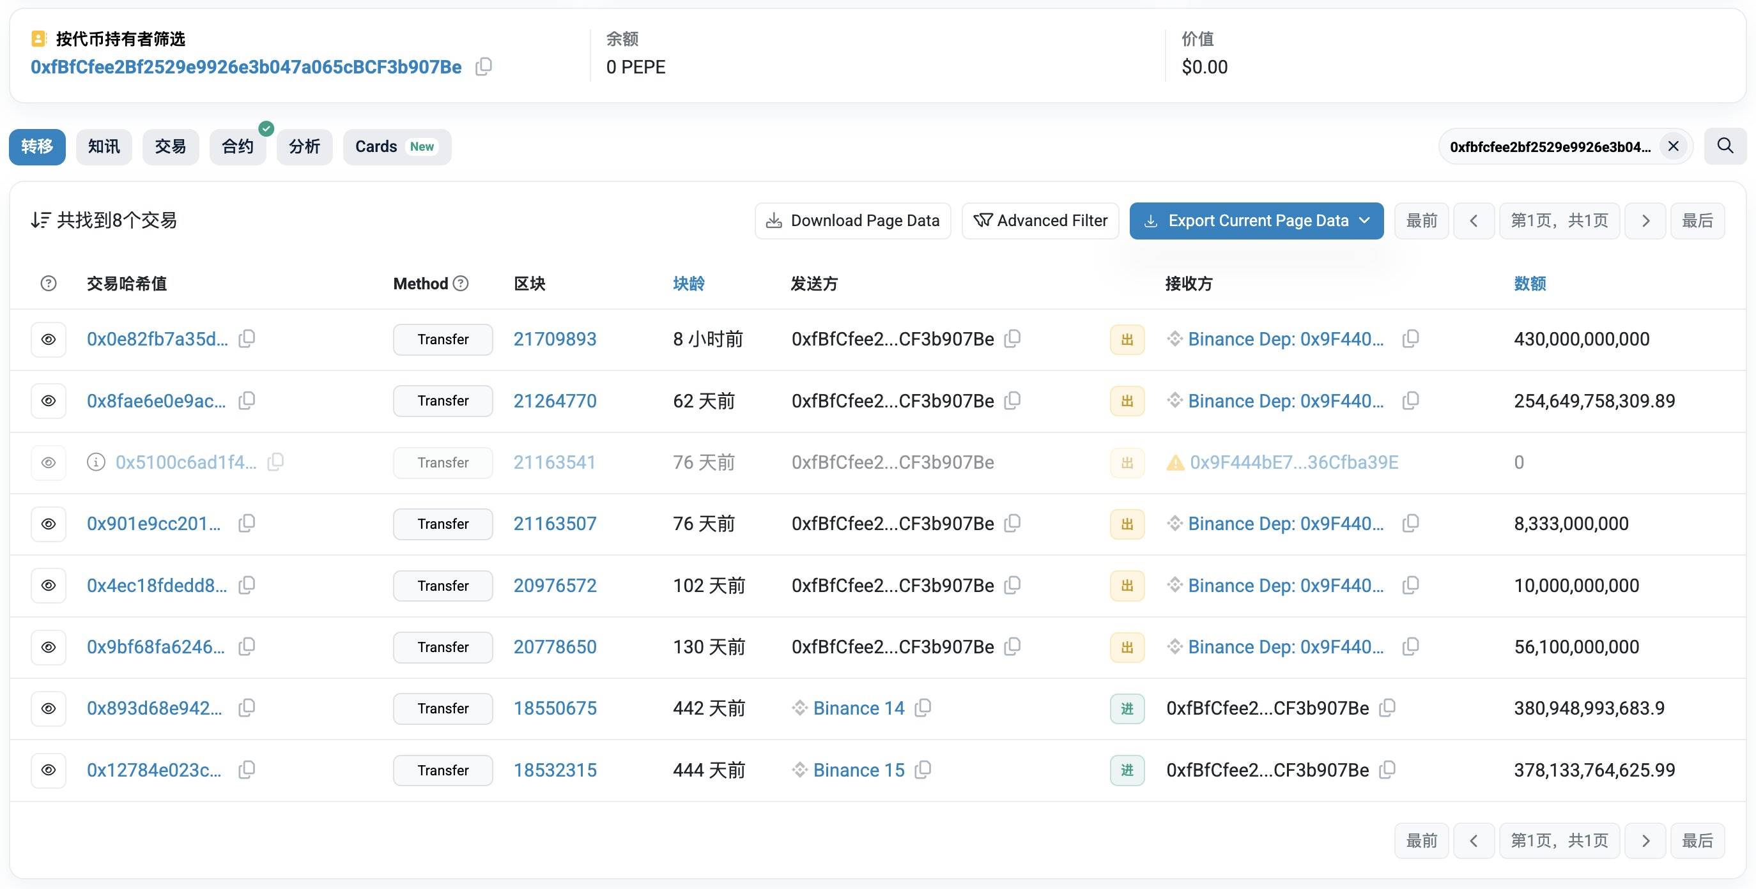This screenshot has height=889, width=1756.
Task: Toggle the eye preview for transaction 0x12784e023c
Action: 49,770
